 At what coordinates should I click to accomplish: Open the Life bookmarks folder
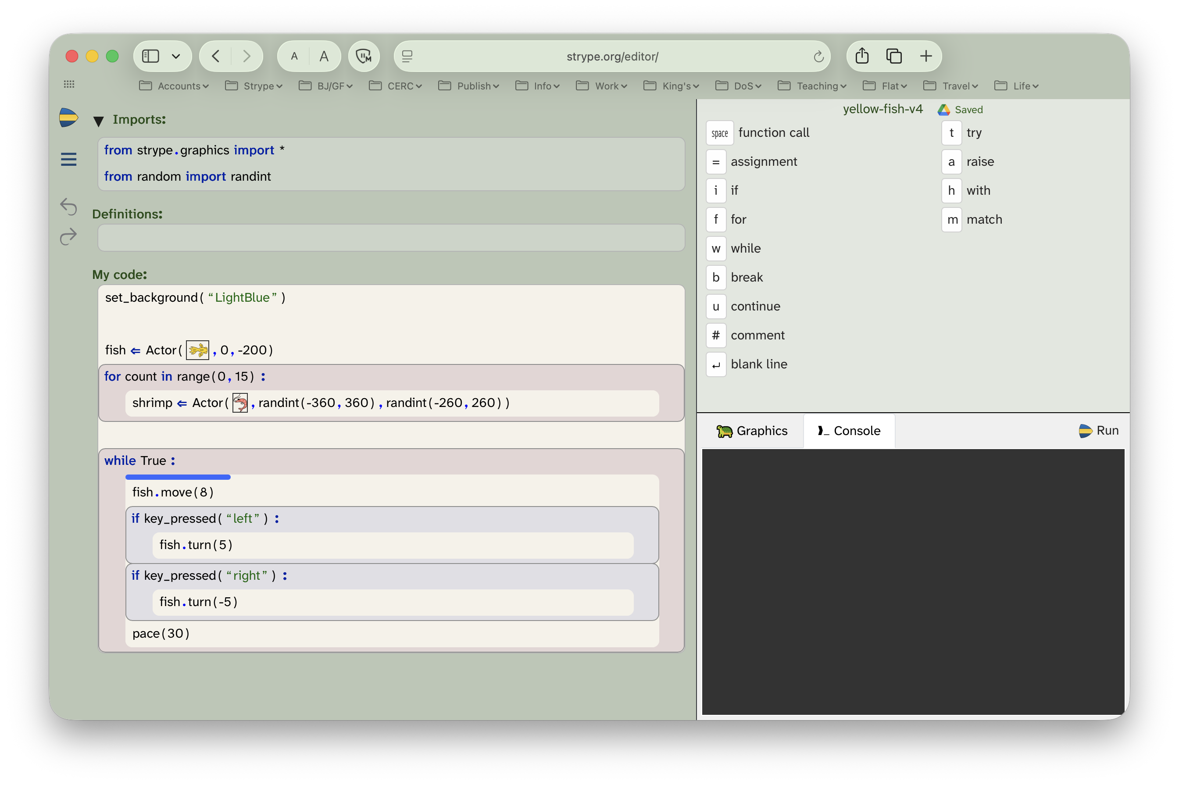pyautogui.click(x=1016, y=86)
